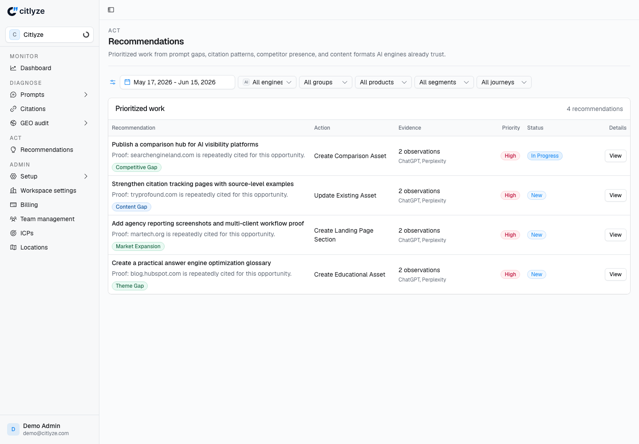
Task: Toggle the sidebar panel icon
Action: 111,10
